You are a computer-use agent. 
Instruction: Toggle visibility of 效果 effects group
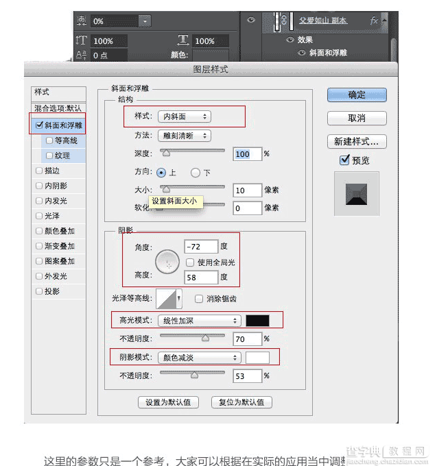click(x=290, y=40)
